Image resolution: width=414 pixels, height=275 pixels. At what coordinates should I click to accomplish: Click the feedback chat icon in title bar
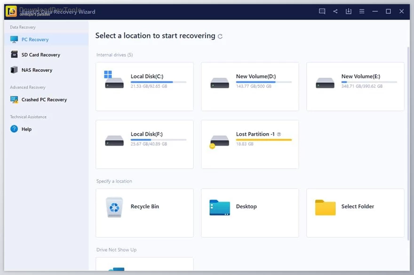pyautogui.click(x=322, y=11)
